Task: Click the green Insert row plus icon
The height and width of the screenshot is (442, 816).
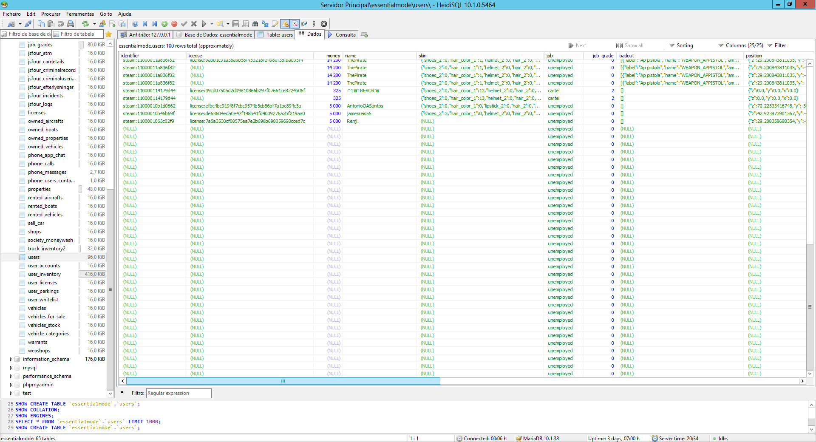Action: pos(164,24)
